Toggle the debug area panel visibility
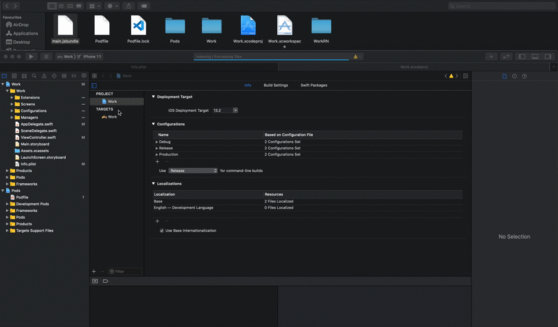 click(535, 56)
